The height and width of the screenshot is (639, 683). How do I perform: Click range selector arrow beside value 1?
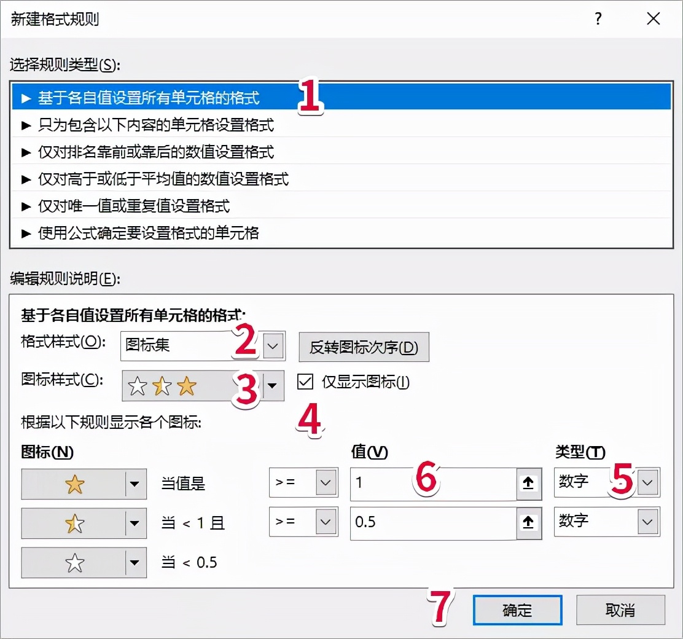pyautogui.click(x=529, y=483)
